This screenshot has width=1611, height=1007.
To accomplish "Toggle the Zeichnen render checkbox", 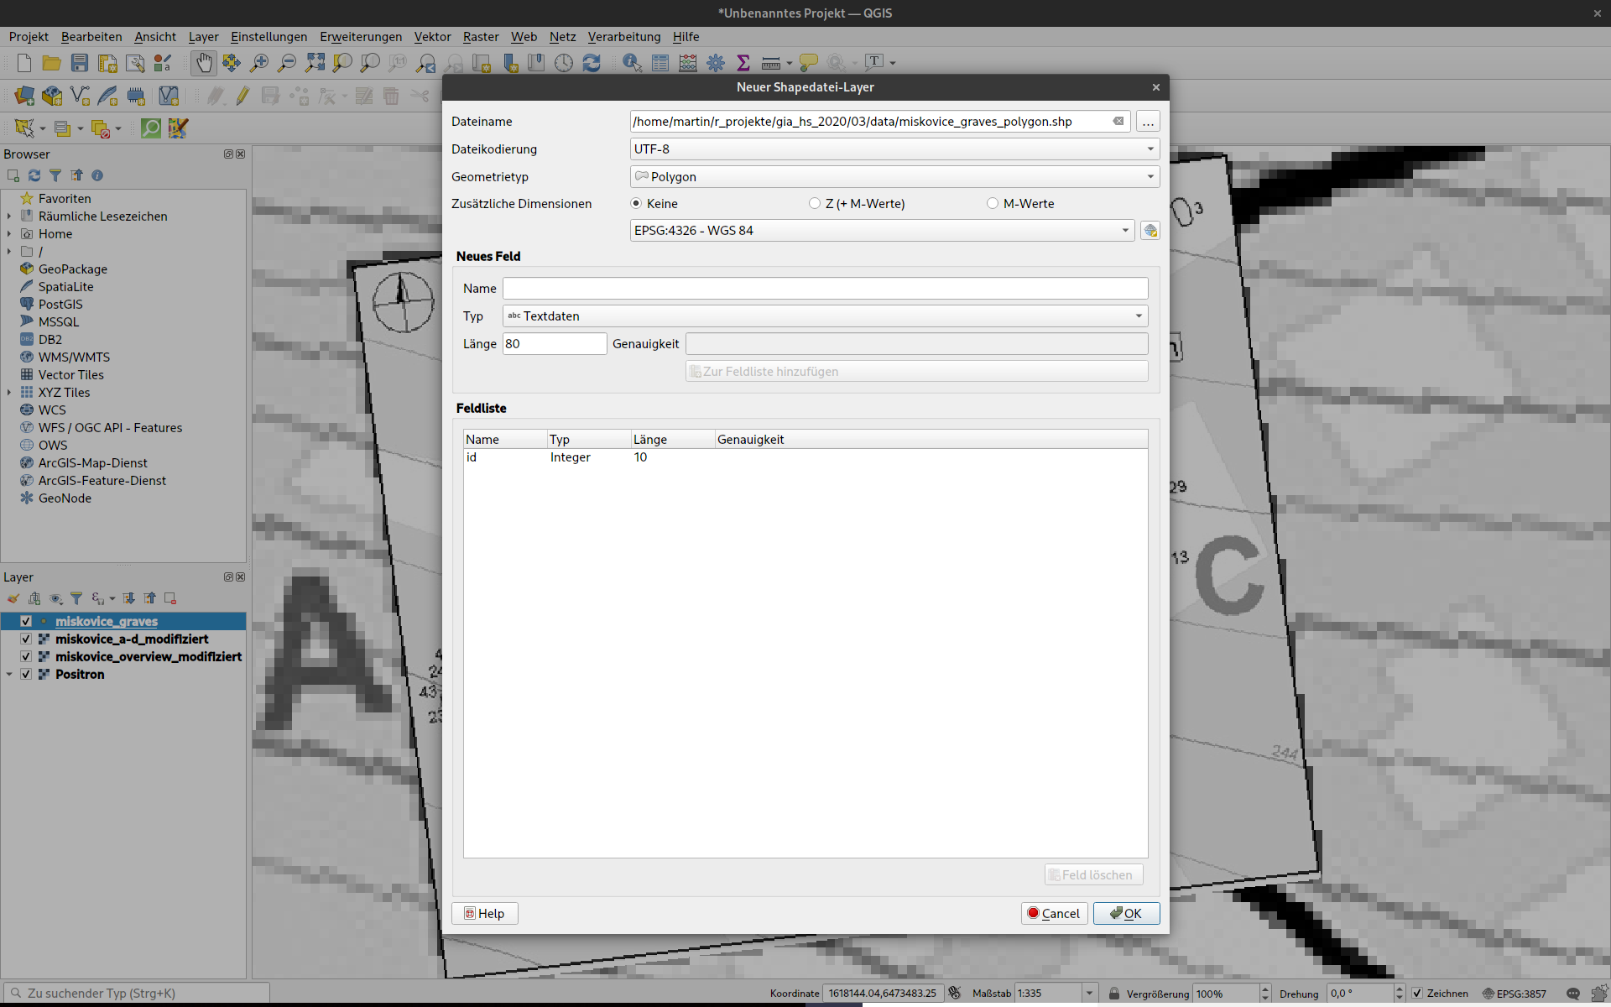I will click(x=1417, y=994).
